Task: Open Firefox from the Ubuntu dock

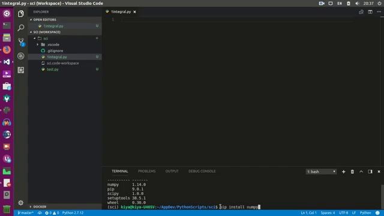Action: 7,50
